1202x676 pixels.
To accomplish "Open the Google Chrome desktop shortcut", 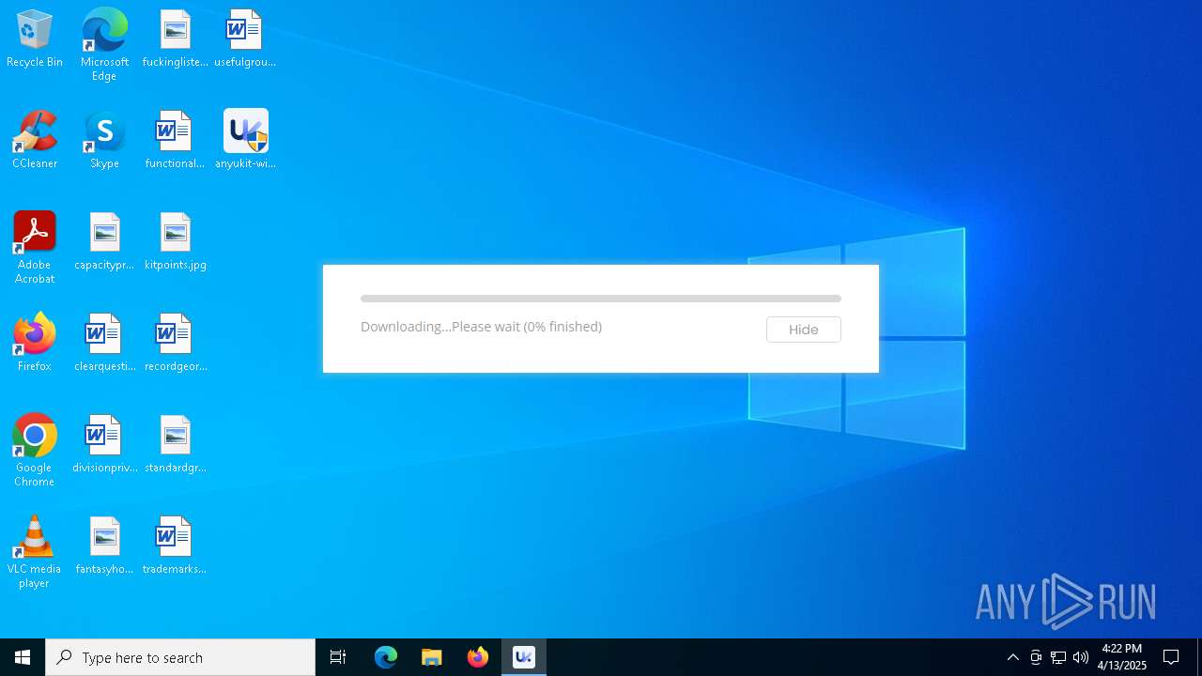I will (x=35, y=451).
